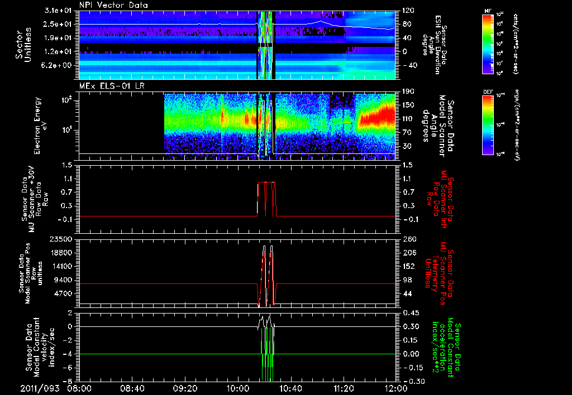This screenshot has height=395, width=572.
Task: Click the 10:40 time axis label
Action: point(290,388)
